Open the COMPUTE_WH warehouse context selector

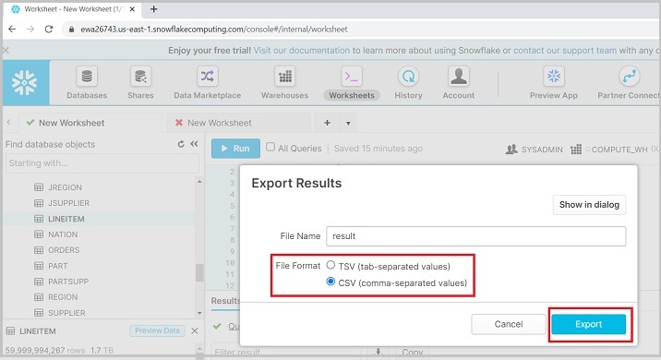pos(614,150)
